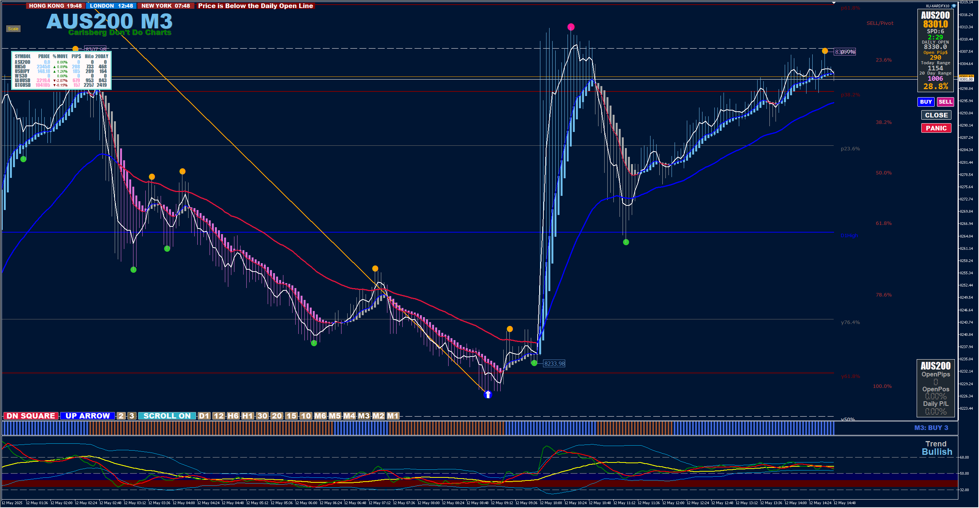Click the 8233.98 price label

click(x=554, y=363)
